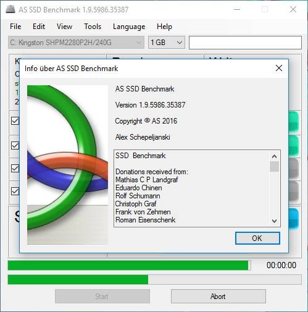
Task: Expand the Kingston SHPM2280P2H drive dropdown
Action: (x=76, y=43)
